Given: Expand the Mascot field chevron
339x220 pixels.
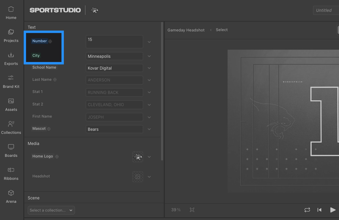Looking at the screenshot, I should pos(149,129).
